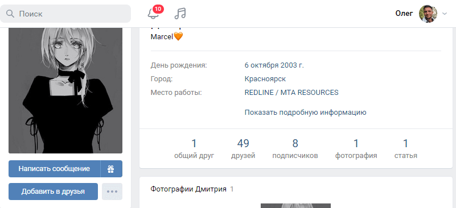Open the birth year 2003 link
456x208 pixels.
(292, 65)
